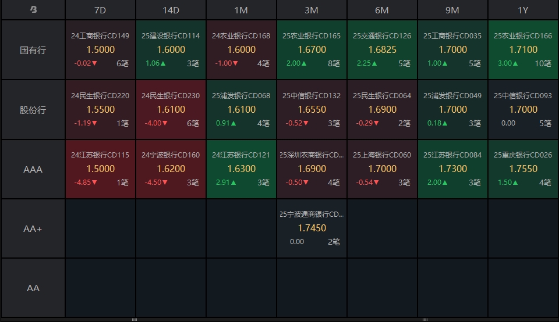
Task: Open the 25深圳农商银行CD.. cell
Action: (312, 169)
